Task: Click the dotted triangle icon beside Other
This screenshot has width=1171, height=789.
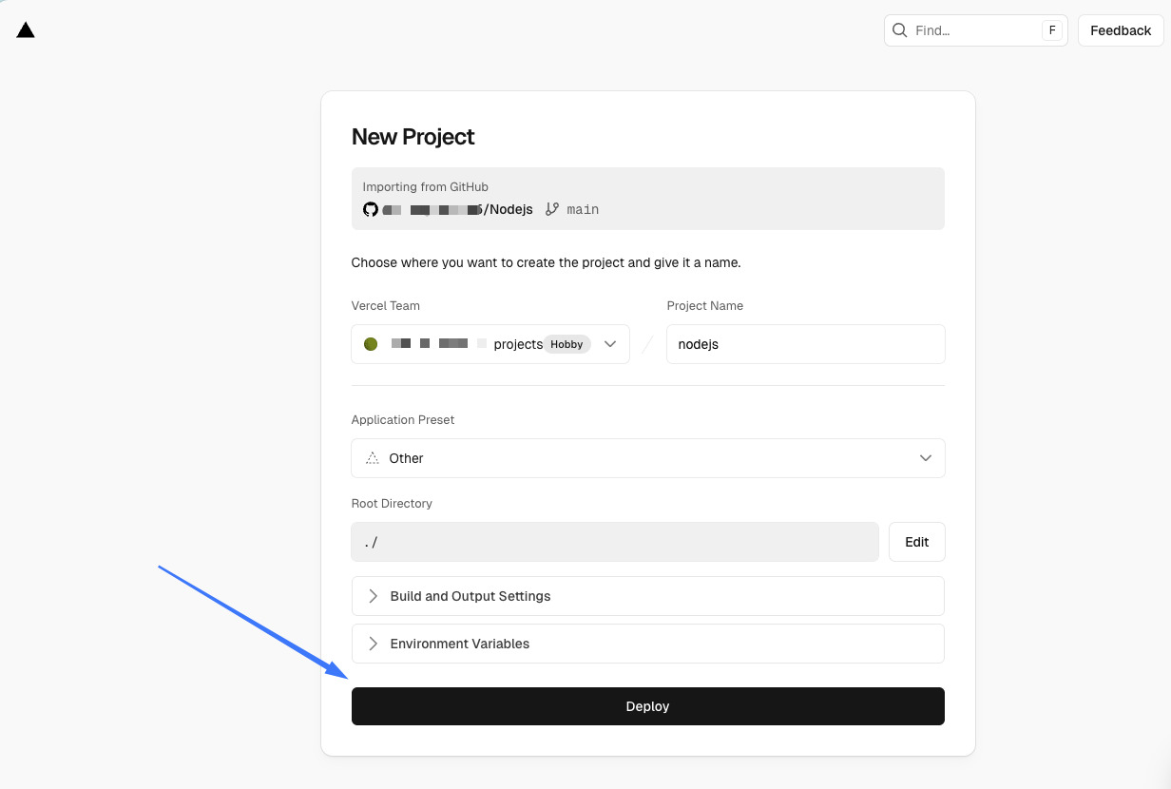Action: point(373,458)
